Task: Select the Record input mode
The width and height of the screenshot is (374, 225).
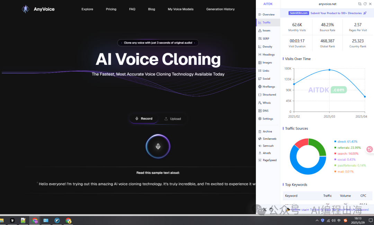Action: [x=144, y=119]
